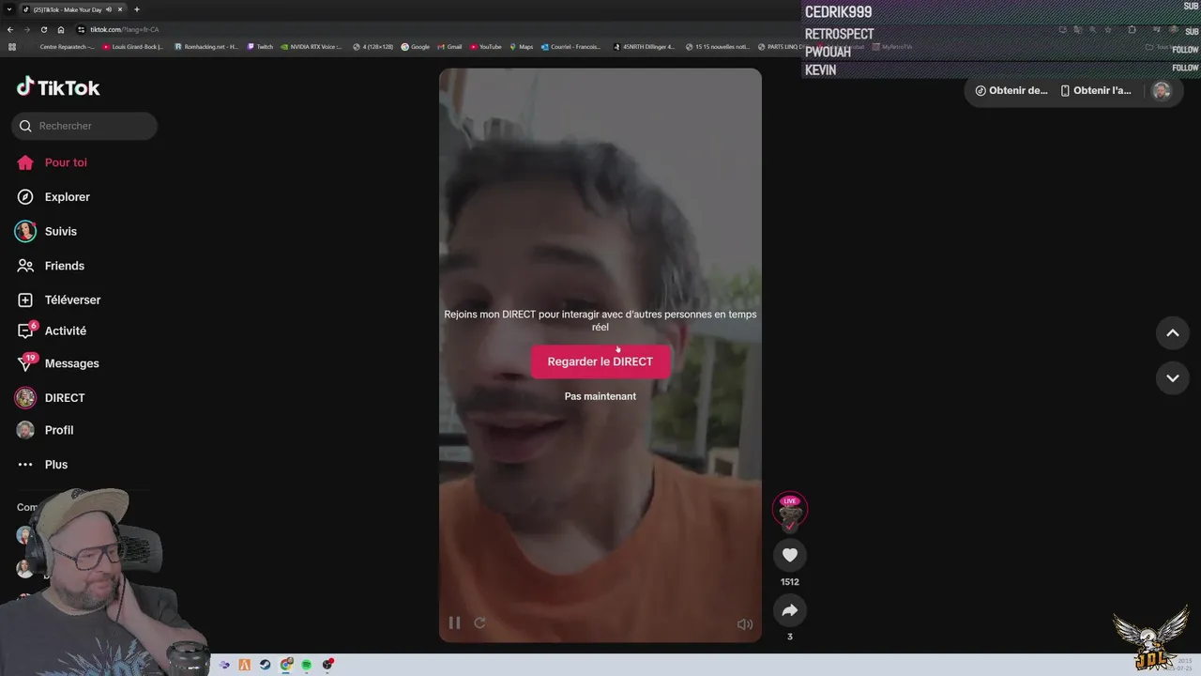Open Spotify in the taskbar
This screenshot has height=676, width=1201.
tap(307, 665)
